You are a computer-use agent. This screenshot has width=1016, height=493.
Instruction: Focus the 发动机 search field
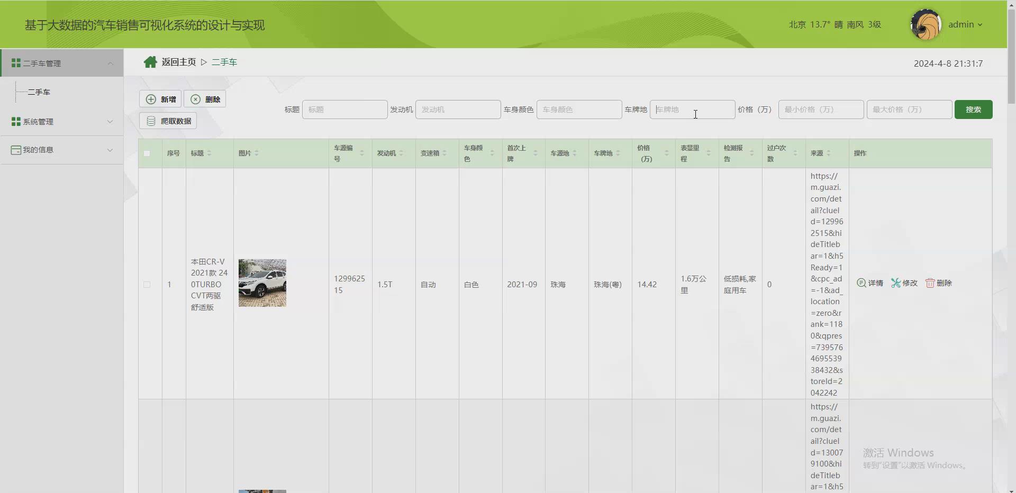click(x=458, y=109)
